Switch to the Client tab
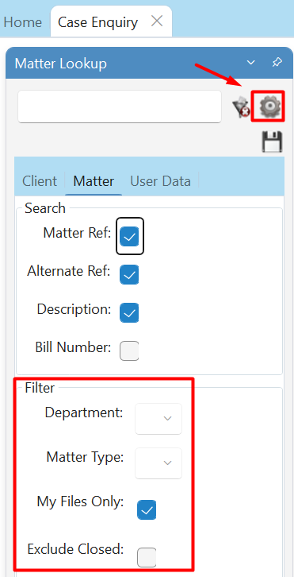294x577 pixels. coord(40,181)
